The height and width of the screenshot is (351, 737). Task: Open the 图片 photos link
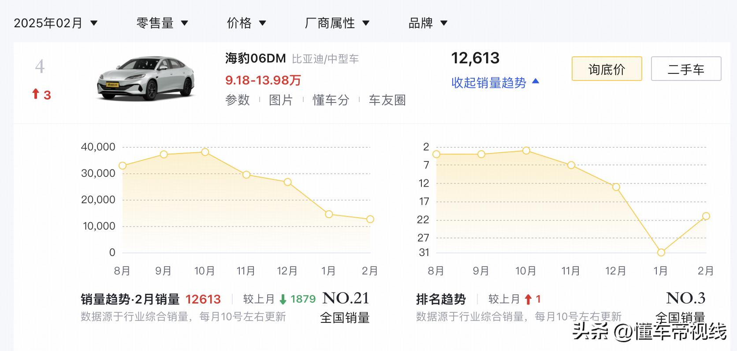click(x=281, y=100)
